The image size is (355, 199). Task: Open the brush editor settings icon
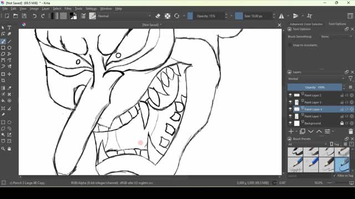click(83, 16)
